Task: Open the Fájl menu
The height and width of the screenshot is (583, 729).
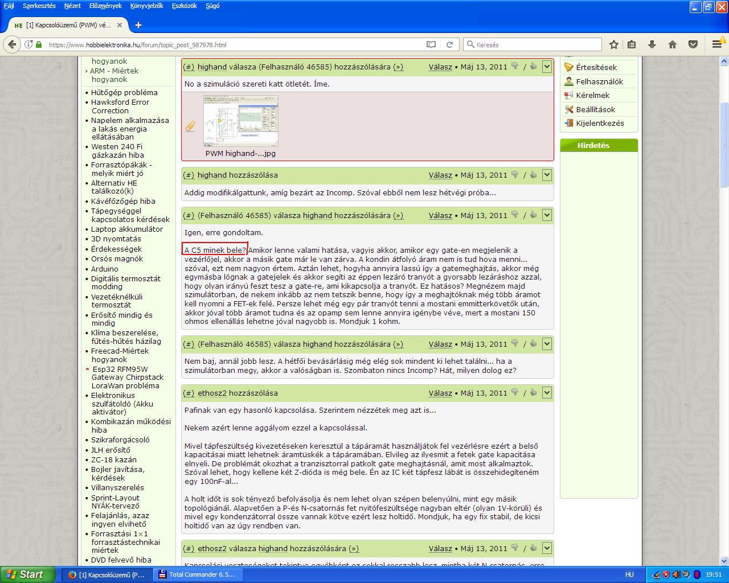Action: 9,6
